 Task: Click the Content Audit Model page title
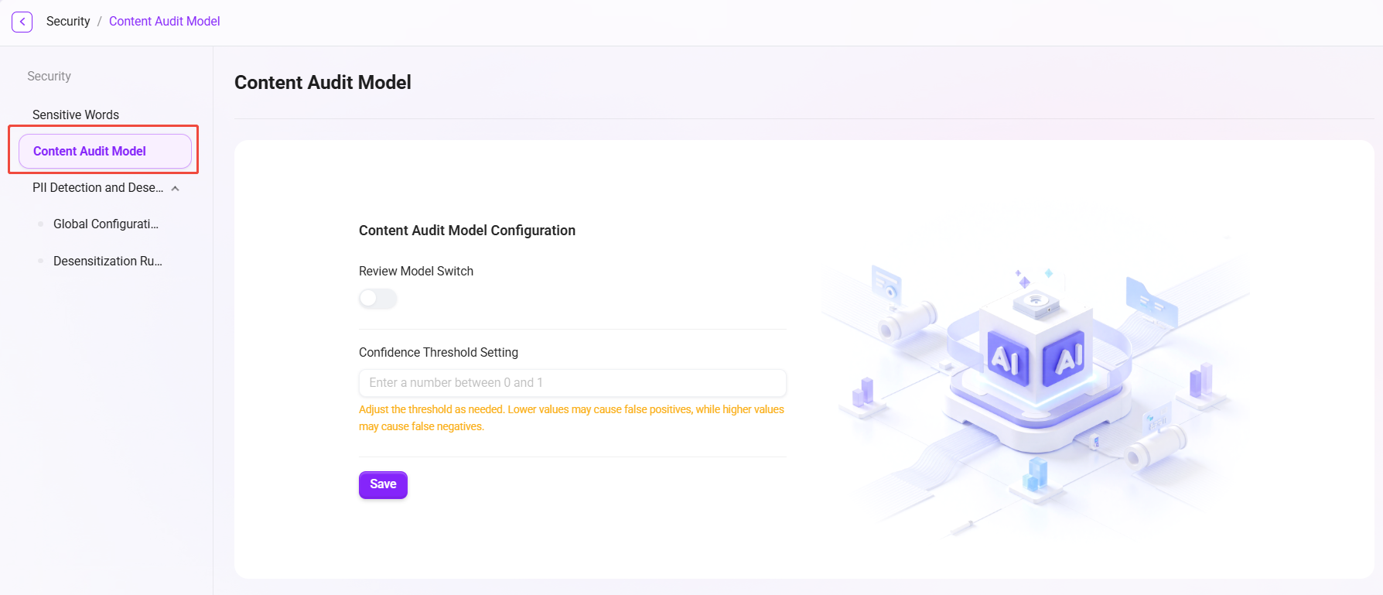click(323, 82)
